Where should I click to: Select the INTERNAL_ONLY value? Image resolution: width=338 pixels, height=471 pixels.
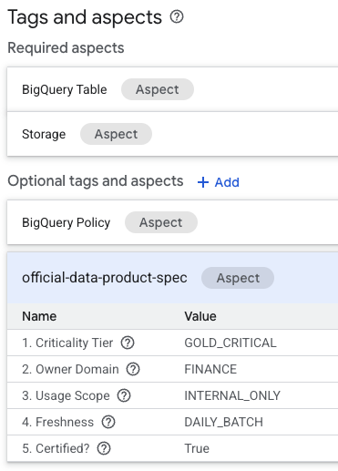click(232, 395)
